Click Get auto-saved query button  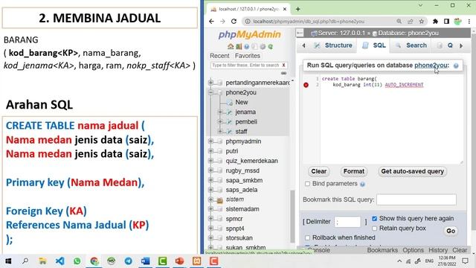tap(412, 171)
